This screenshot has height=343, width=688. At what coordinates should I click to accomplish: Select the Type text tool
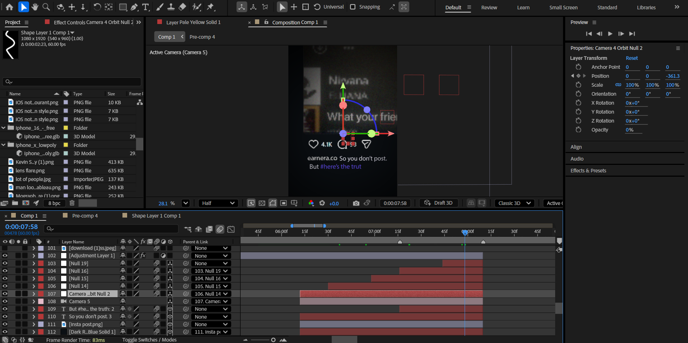(145, 7)
